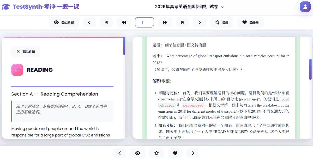Click the right explanation panel scrollbar
The image size is (313, 160).
310,69
